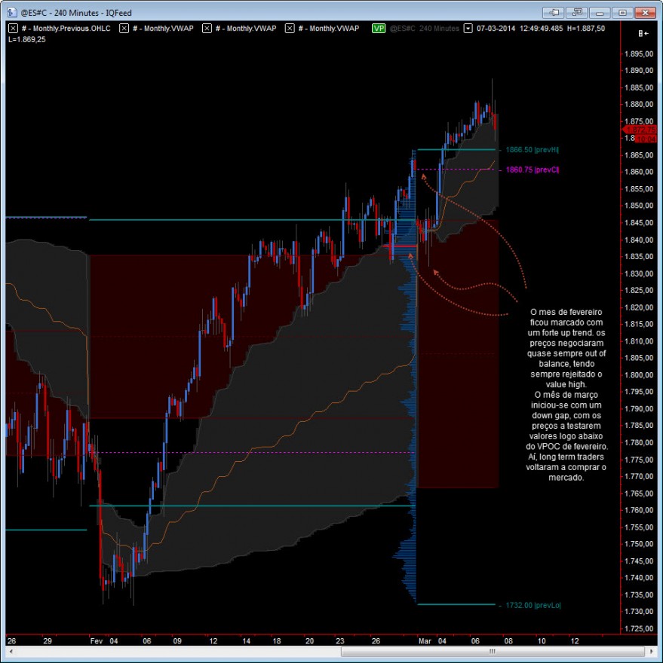Toggle the X box of the second Monthly.VWAP indicator
Viewport: 663px width, 663px height.
(x=207, y=29)
